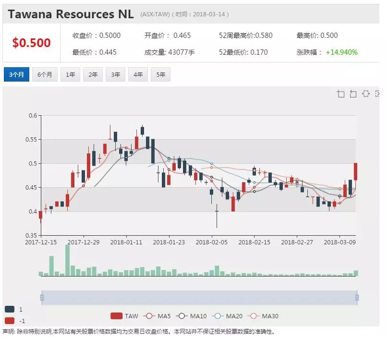Click the 2018-01-23 axis date label
The image size is (388, 337).
point(169,242)
